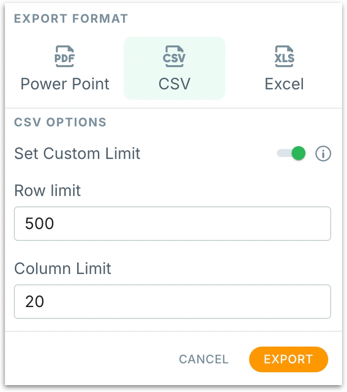Click the Column Limit field label
347x392 pixels.
point(63,268)
